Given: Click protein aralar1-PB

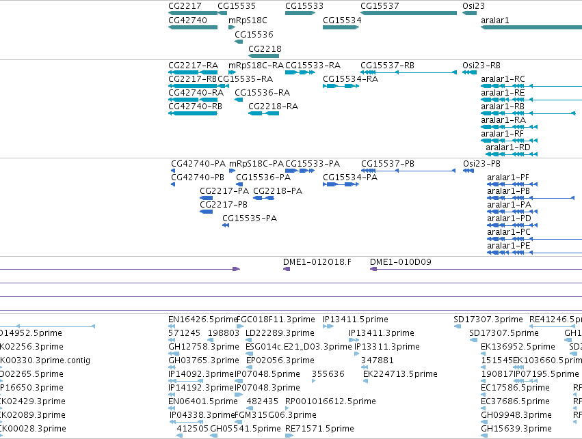Looking at the screenshot, I should (509, 191).
